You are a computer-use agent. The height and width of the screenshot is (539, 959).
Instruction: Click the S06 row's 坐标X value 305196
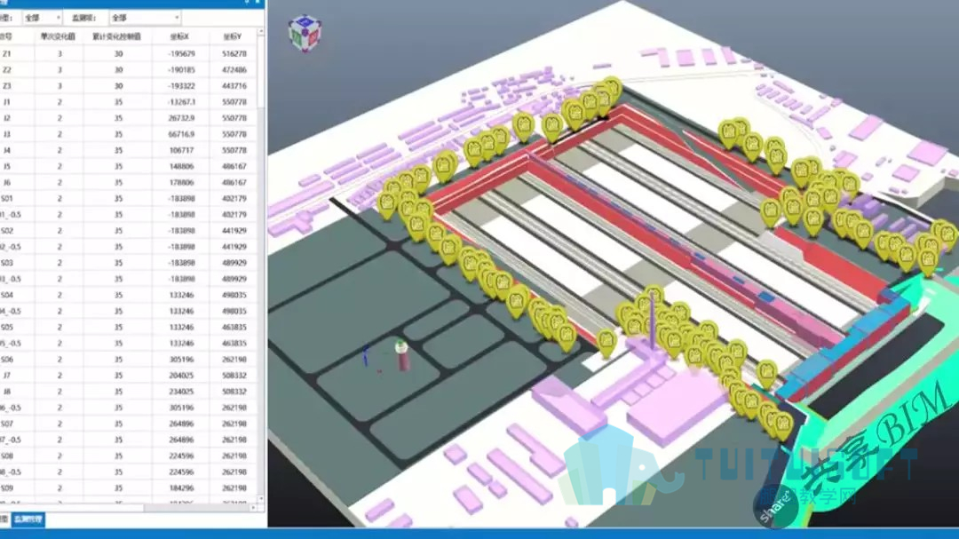pyautogui.click(x=181, y=360)
